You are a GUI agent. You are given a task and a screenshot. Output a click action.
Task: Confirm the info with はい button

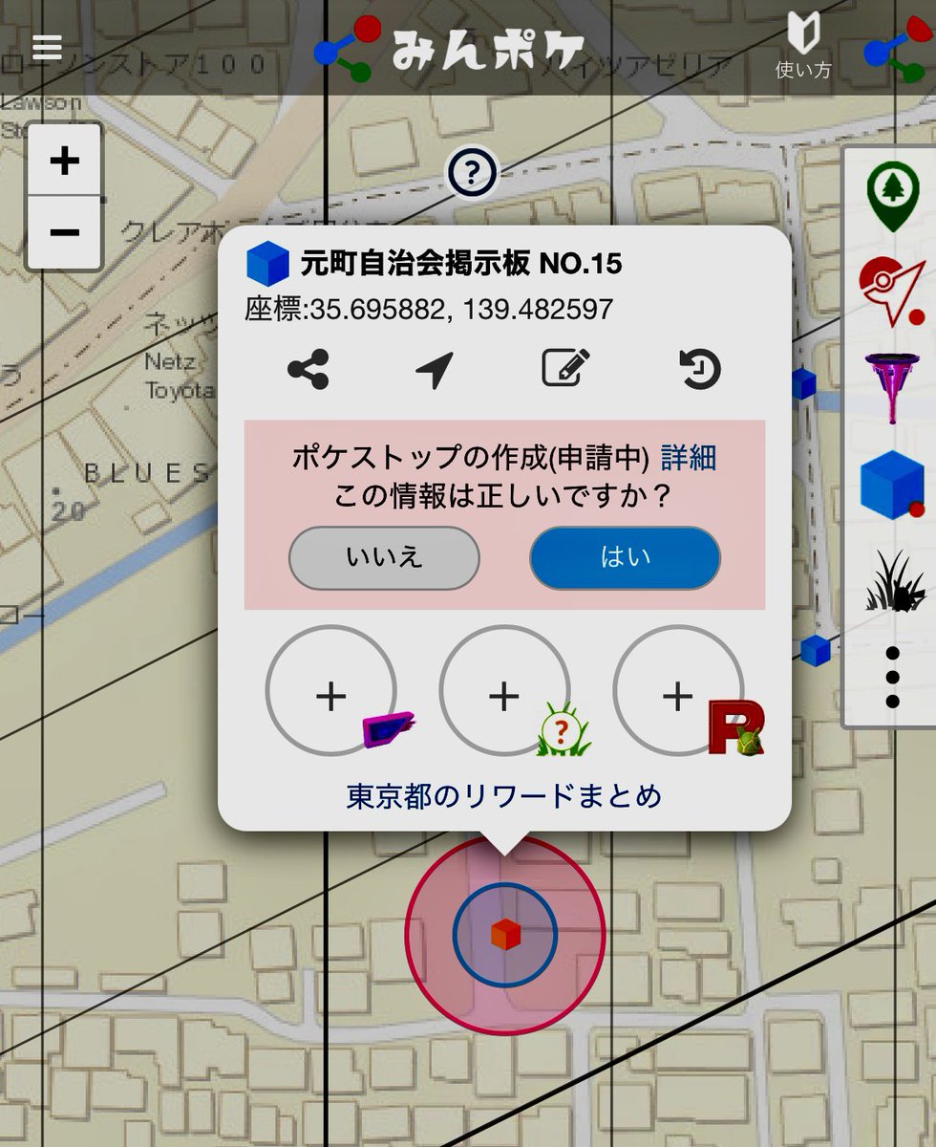(626, 557)
